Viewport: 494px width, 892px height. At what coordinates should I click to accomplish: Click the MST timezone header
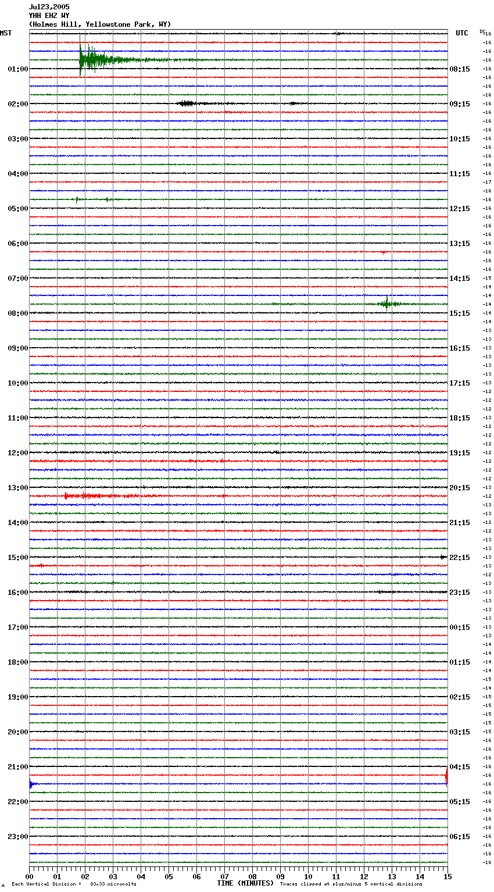[6, 33]
